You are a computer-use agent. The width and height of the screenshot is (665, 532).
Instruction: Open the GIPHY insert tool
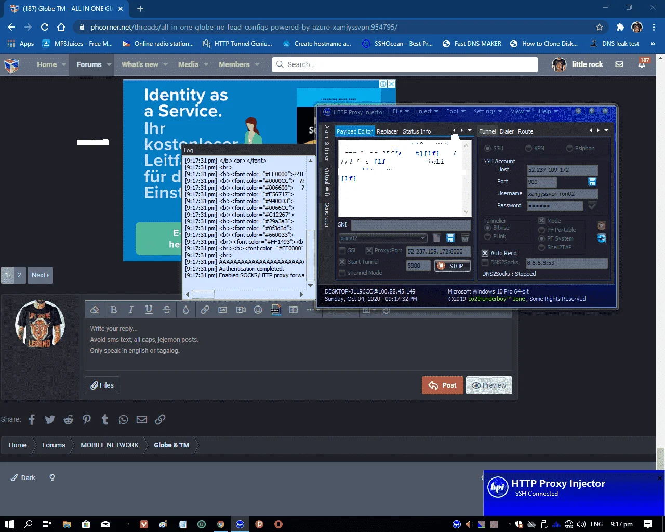pos(276,310)
